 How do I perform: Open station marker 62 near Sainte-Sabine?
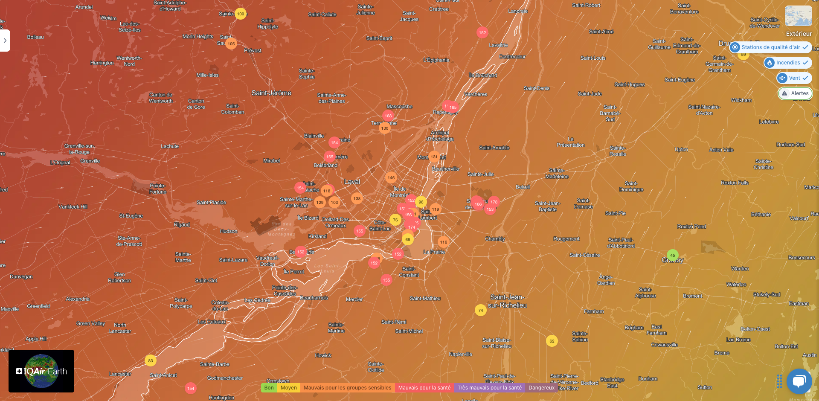[x=552, y=341]
